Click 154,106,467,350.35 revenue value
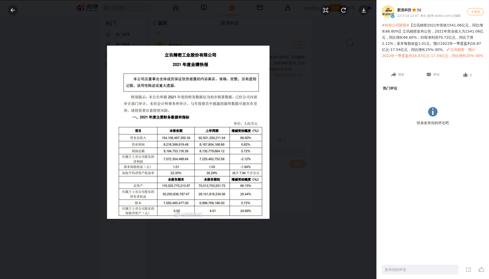 click(176, 138)
